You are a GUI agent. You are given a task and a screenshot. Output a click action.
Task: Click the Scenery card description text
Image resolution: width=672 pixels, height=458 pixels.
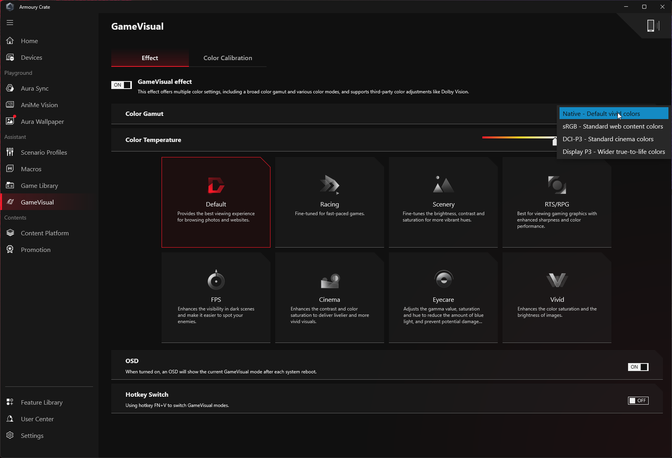pyautogui.click(x=444, y=217)
